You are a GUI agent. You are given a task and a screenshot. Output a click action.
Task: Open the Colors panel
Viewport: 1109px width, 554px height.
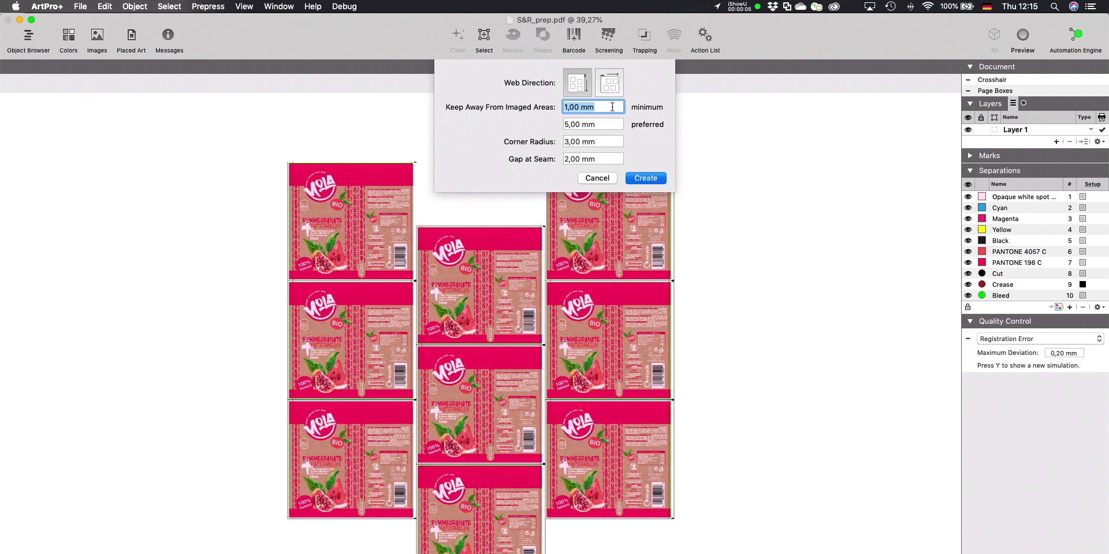(68, 41)
